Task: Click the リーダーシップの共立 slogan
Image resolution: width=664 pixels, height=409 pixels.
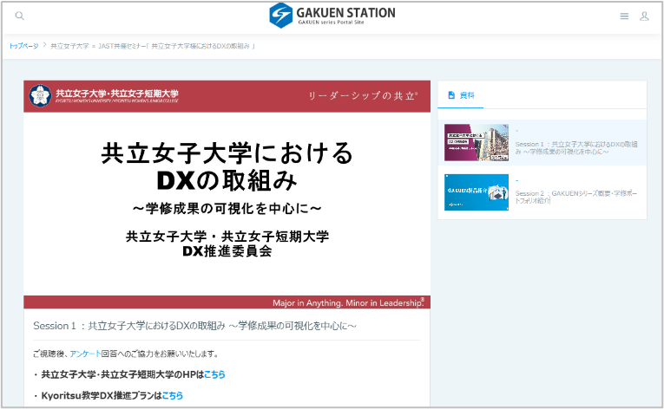Action: point(363,96)
